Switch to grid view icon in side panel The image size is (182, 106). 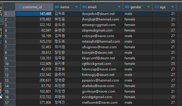tap(1, 20)
